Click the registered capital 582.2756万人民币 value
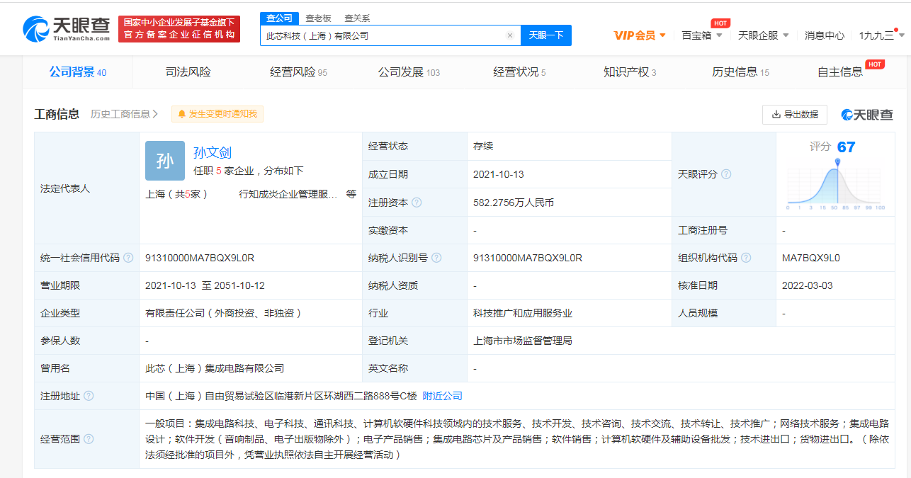Image resolution: width=911 pixels, height=478 pixels. pyautogui.click(x=514, y=203)
